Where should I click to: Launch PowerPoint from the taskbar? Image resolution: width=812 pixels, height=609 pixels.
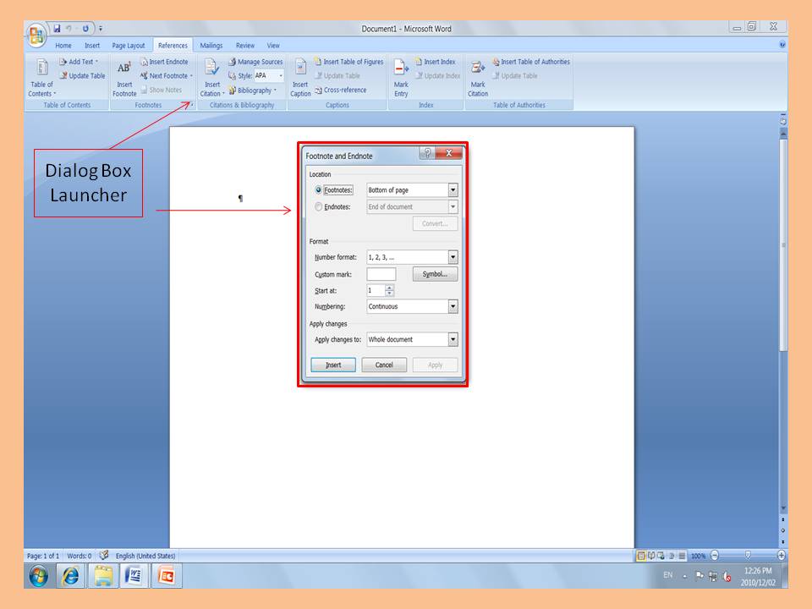167,576
